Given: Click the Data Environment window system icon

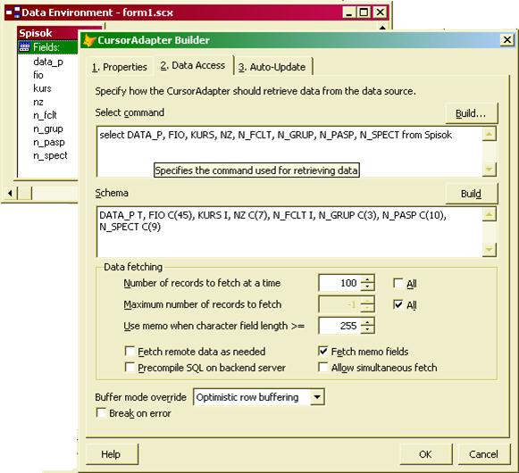Looking at the screenshot, I should pos(13,12).
